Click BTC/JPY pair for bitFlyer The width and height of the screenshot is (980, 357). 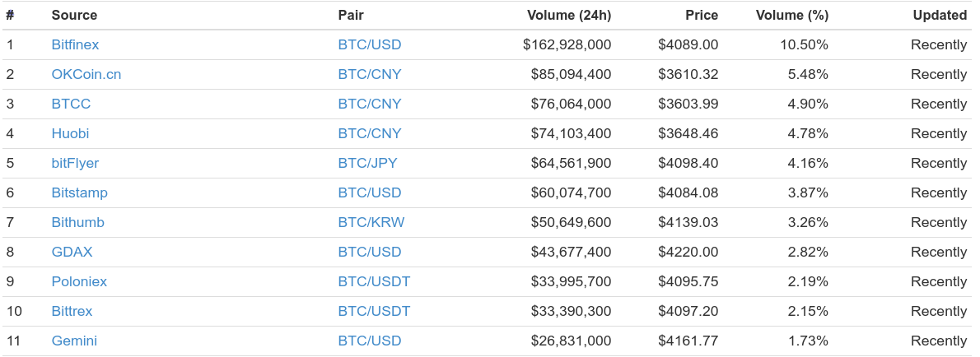pyautogui.click(x=367, y=163)
